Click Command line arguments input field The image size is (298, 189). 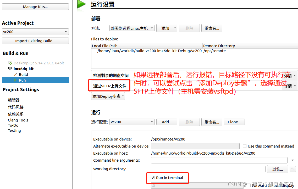click(x=219, y=160)
